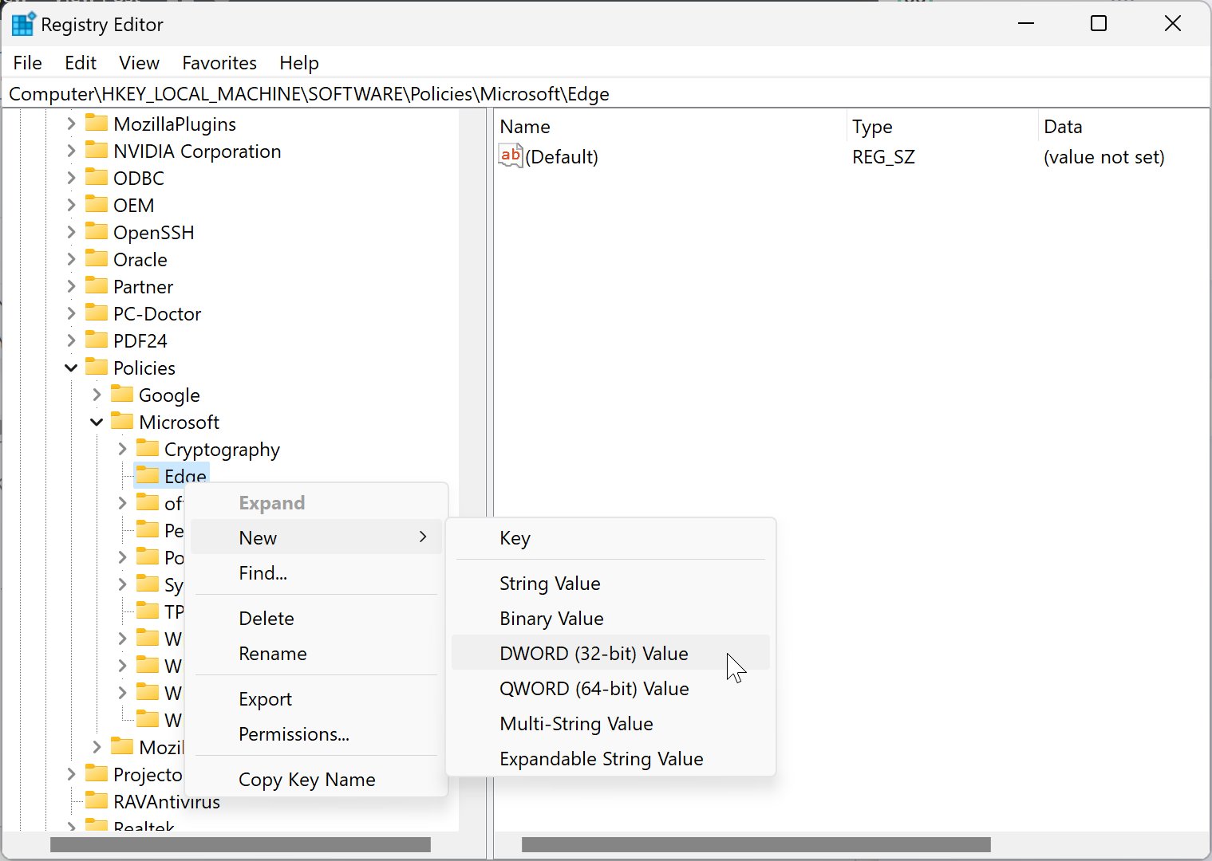Open the Help menu
The image size is (1212, 861).
(299, 63)
